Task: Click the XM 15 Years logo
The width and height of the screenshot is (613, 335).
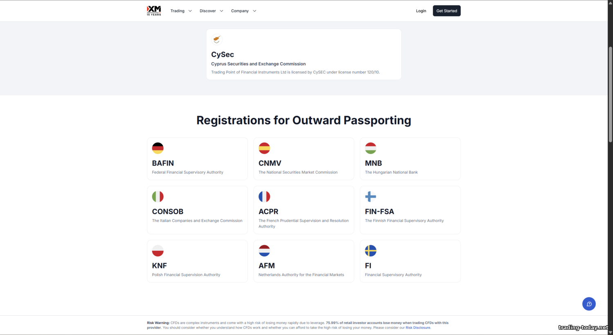Action: coord(154,11)
